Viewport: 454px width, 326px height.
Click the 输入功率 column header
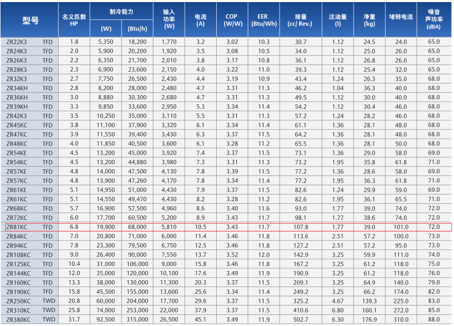(x=169, y=20)
